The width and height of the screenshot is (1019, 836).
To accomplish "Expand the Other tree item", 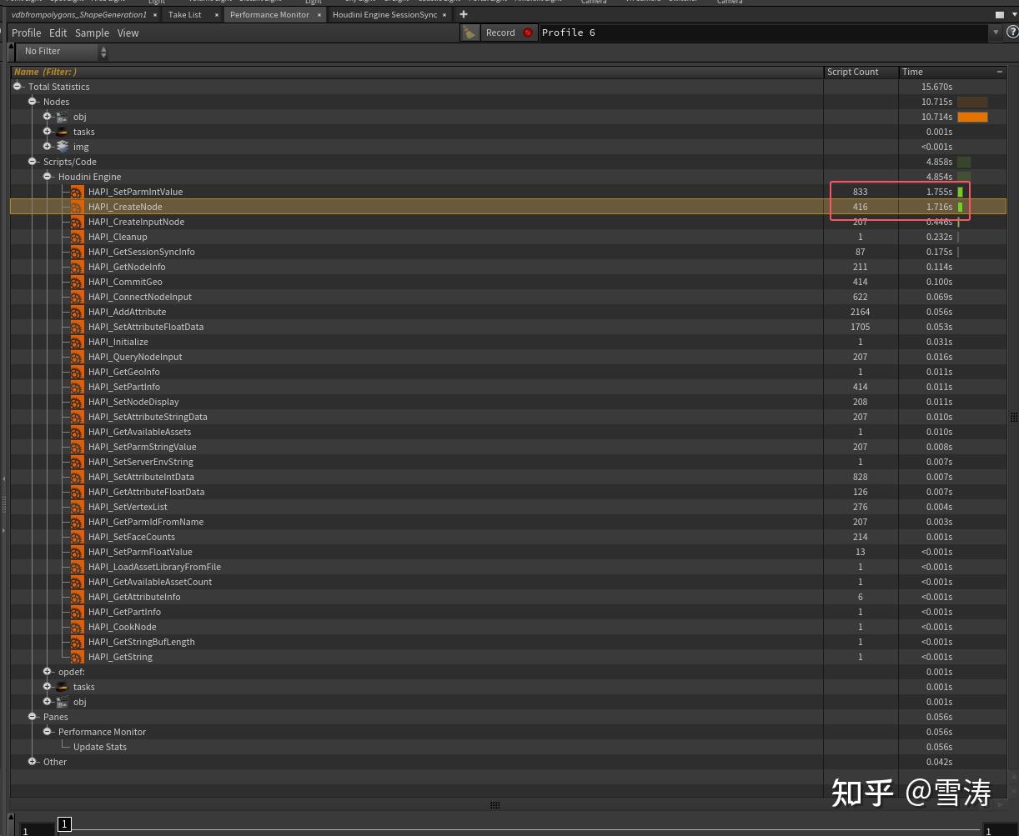I will [33, 762].
